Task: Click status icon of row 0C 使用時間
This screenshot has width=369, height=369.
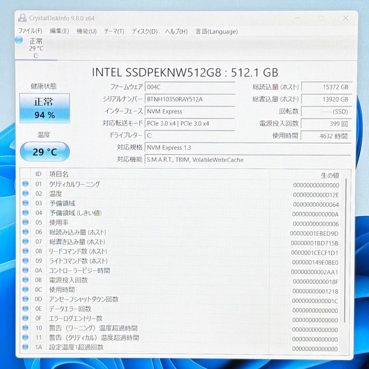Action: pos(25,289)
